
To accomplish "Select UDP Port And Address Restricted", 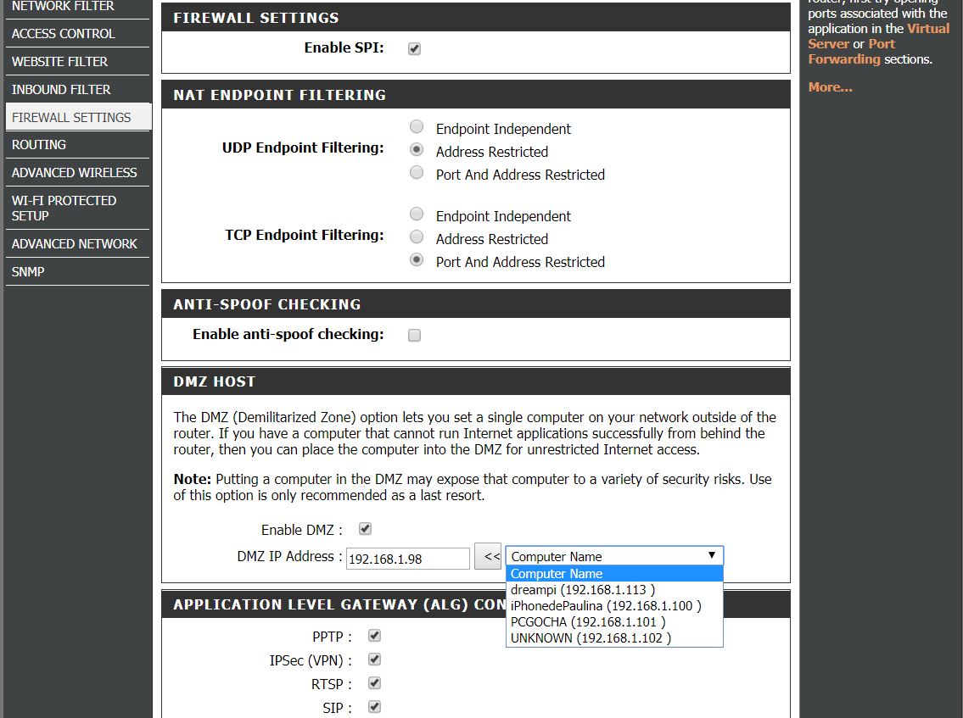I will click(x=417, y=172).
